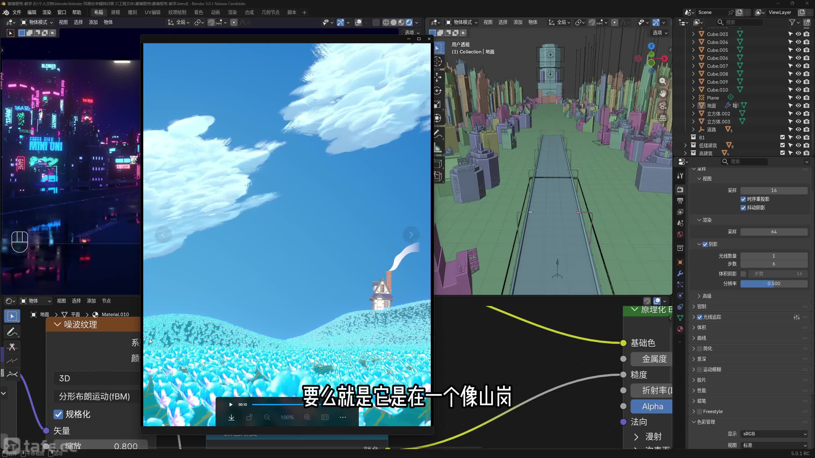Go to next image with right arrow
Viewport: 815px width, 458px height.
411,235
